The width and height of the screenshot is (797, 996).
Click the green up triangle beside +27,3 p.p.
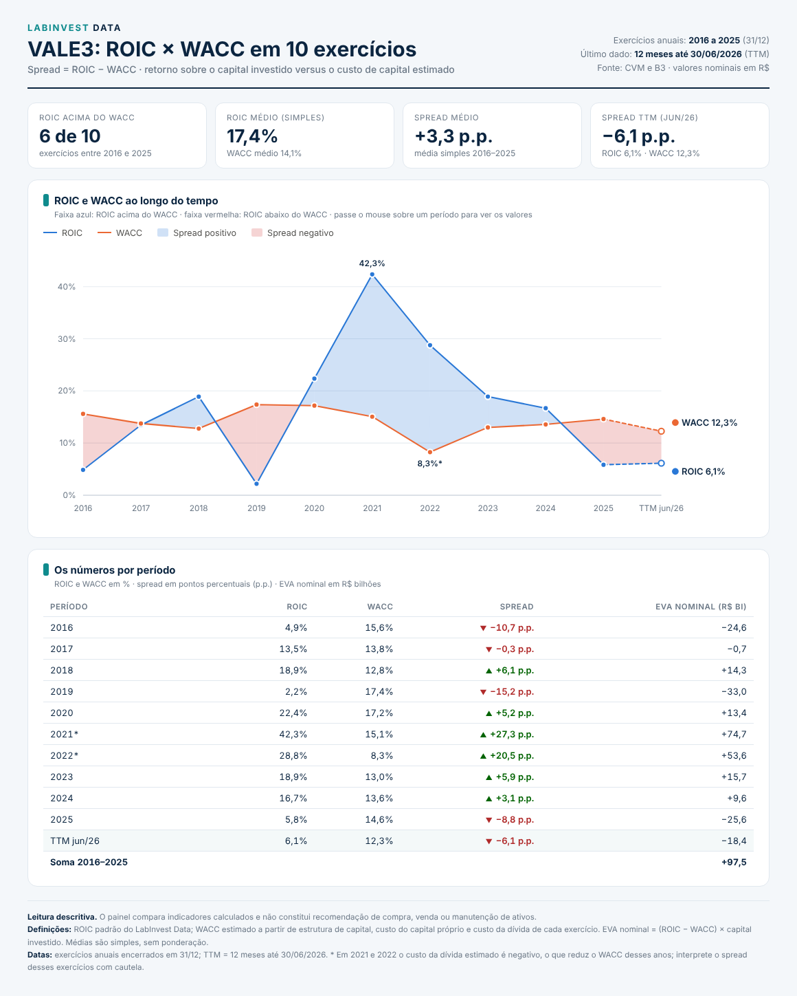pyautogui.click(x=483, y=735)
